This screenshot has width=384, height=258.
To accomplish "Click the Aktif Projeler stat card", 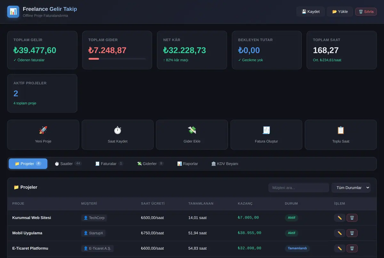I will (42, 93).
